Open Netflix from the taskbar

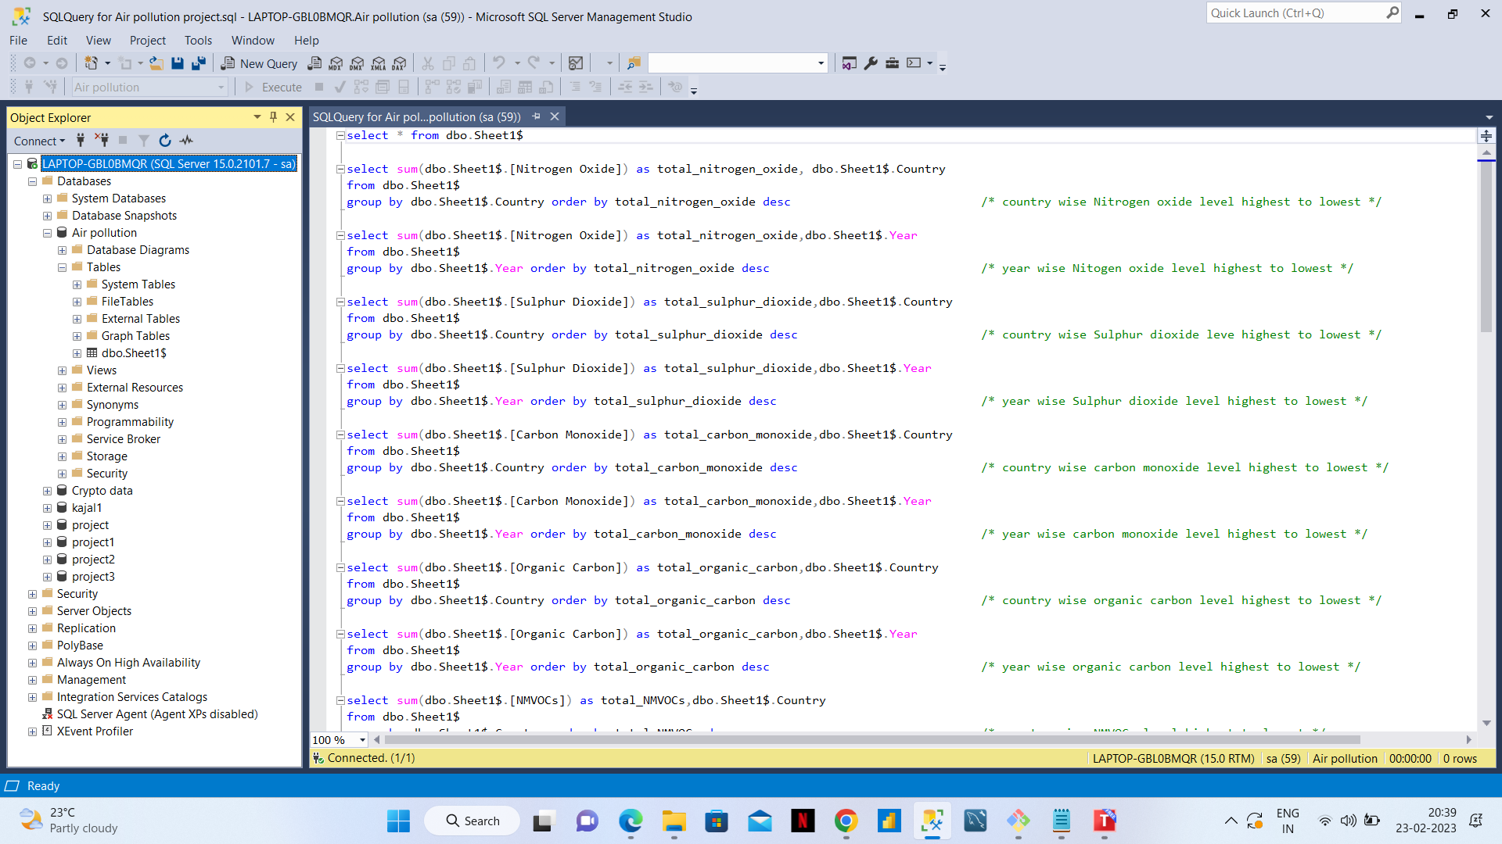click(x=803, y=821)
